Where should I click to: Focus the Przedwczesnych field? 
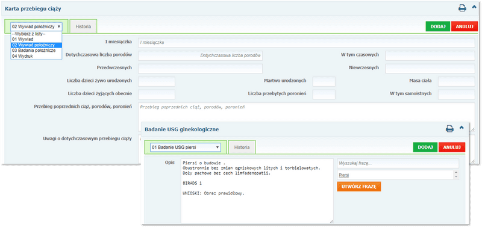click(x=201, y=69)
